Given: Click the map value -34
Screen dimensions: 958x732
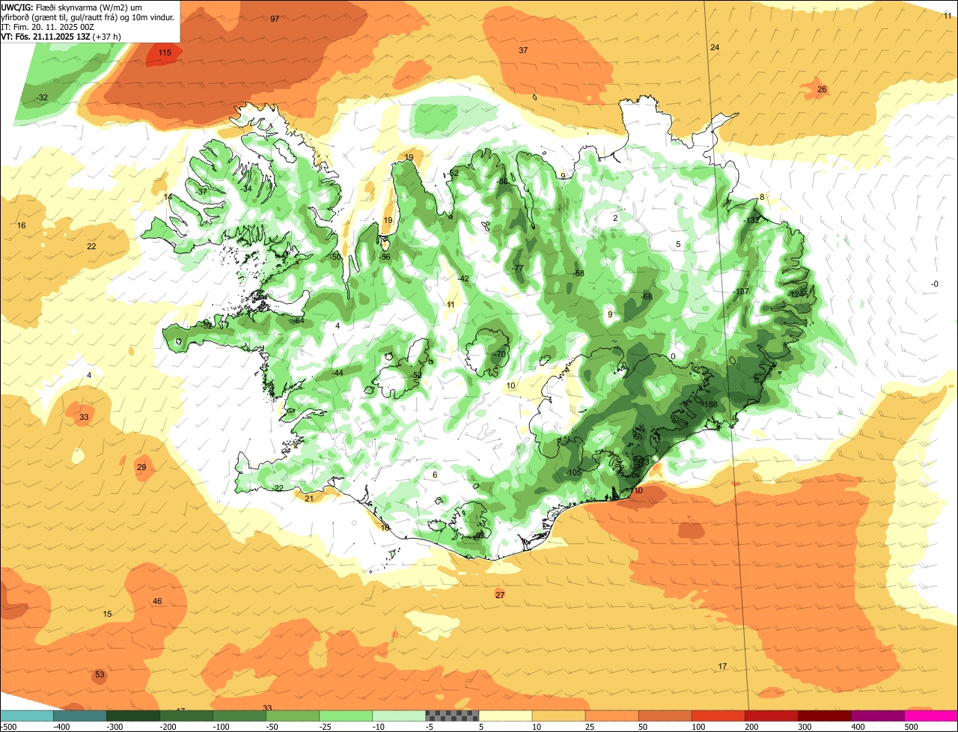Looking at the screenshot, I should (x=246, y=189).
